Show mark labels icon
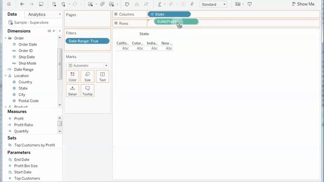324x182 pixels. click(x=183, y=4)
